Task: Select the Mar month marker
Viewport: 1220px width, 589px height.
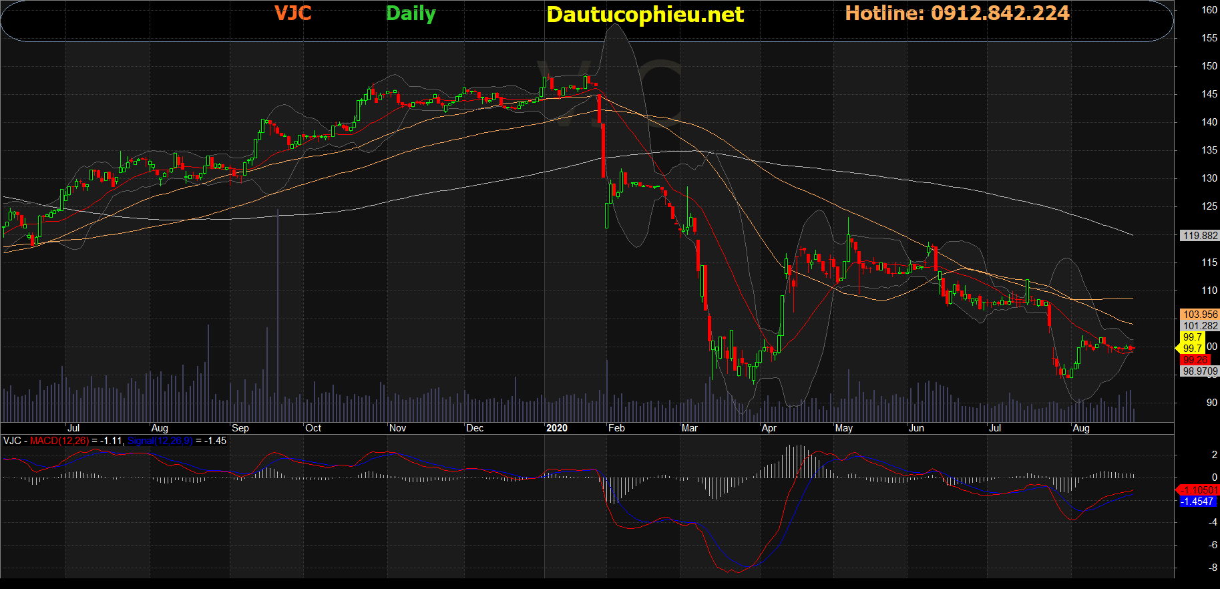Action: coord(689,428)
